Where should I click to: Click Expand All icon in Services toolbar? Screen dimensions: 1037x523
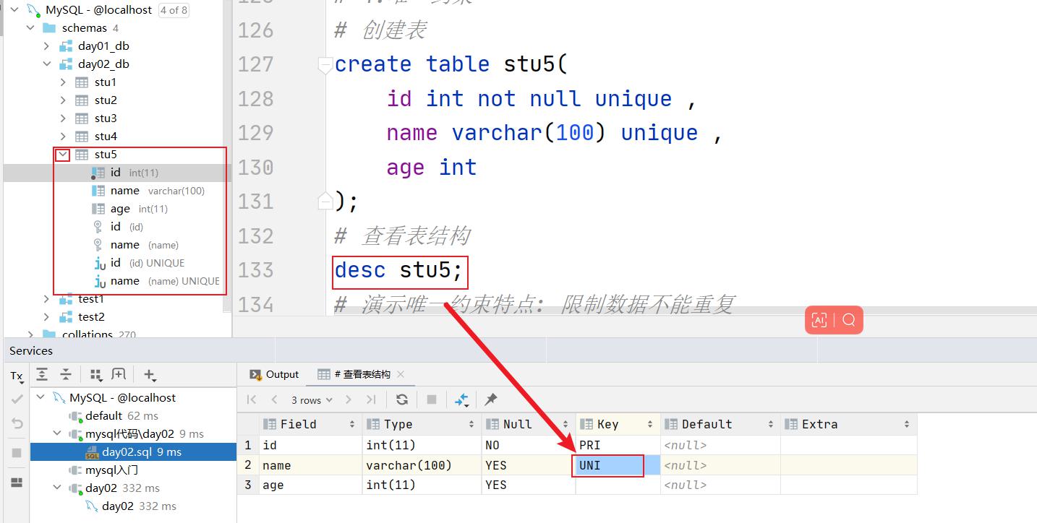[x=42, y=374]
